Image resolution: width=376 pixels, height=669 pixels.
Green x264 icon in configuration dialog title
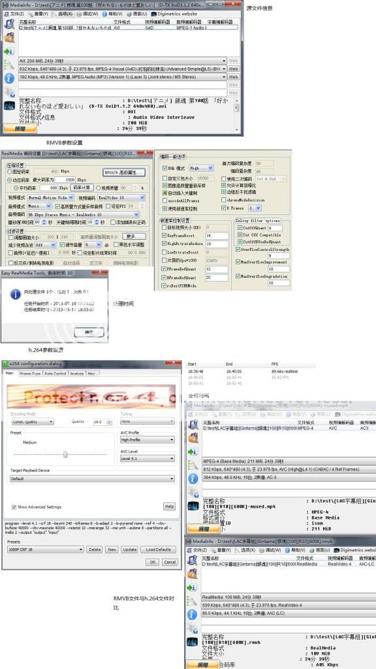pos(5,364)
